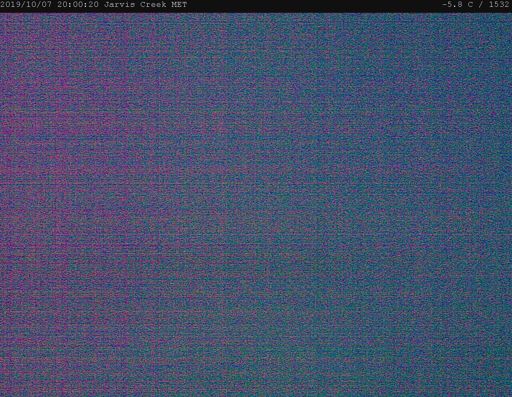Click the 20:00:20 timestamp text
This screenshot has height=397, width=512.
point(78,5)
